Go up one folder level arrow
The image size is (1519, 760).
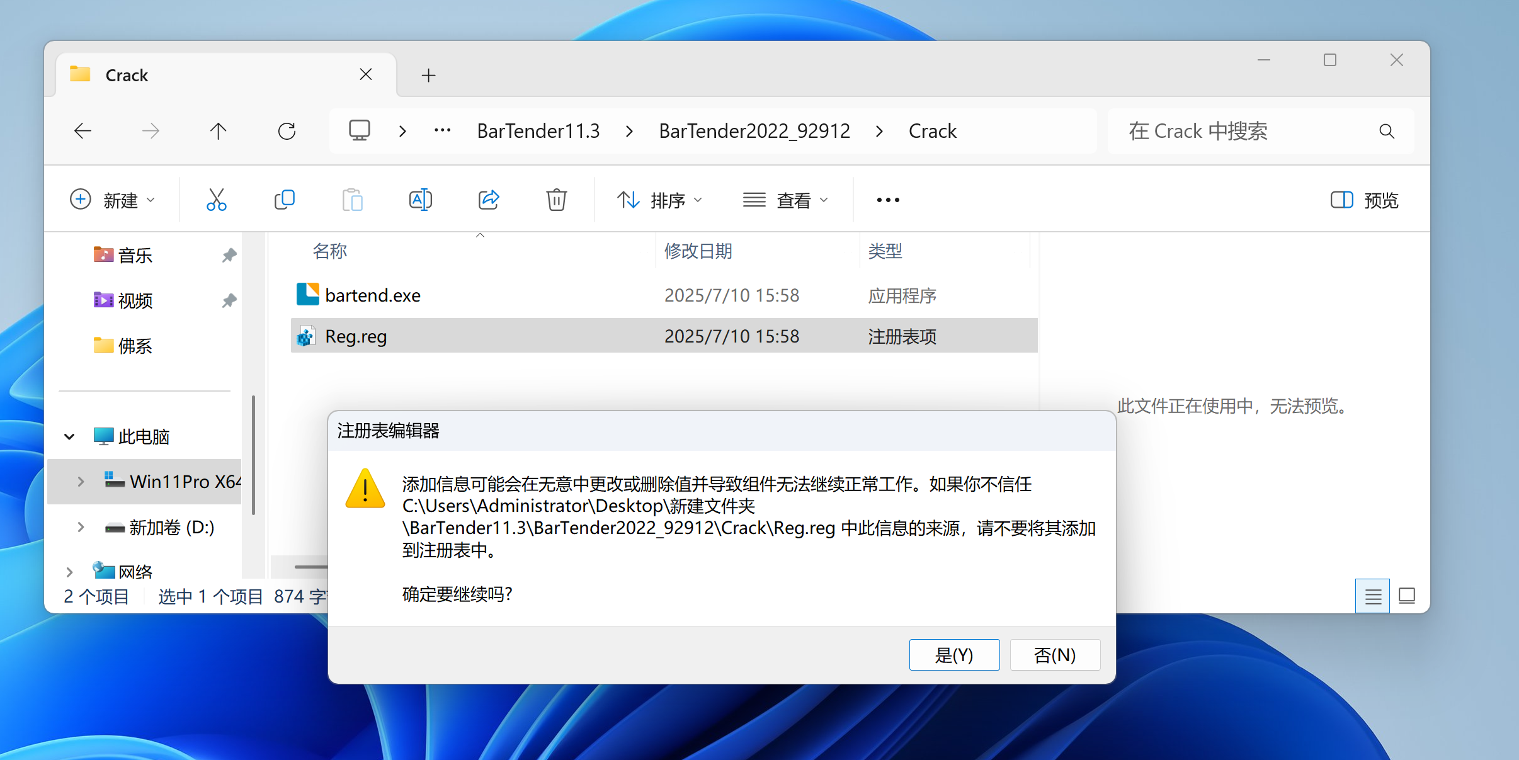218,131
